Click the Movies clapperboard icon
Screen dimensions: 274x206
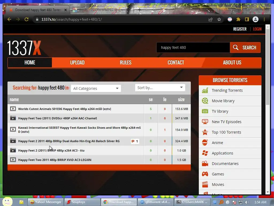pyautogui.click(x=205, y=184)
